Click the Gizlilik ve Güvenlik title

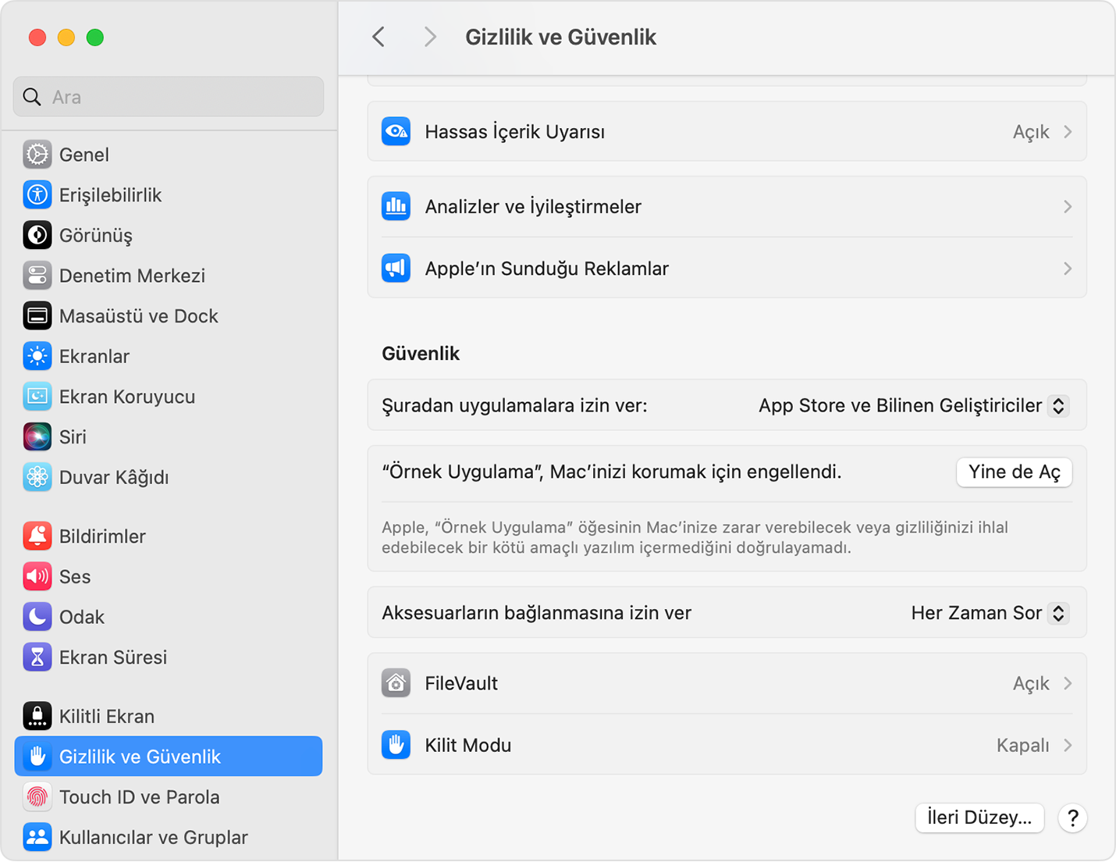[x=560, y=37]
